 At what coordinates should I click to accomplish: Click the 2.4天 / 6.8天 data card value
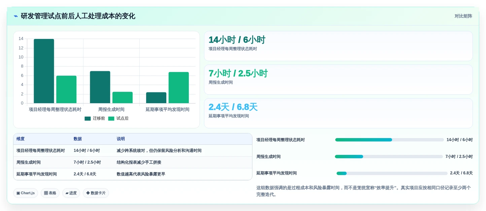pyautogui.click(x=233, y=107)
